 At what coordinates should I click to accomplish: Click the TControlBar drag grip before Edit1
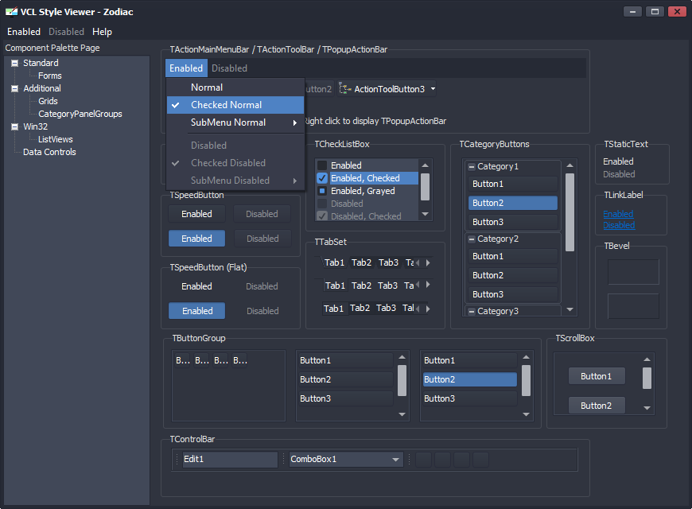tap(177, 459)
